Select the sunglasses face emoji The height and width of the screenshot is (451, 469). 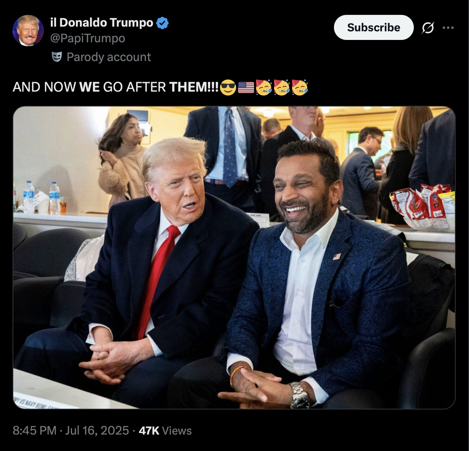pyautogui.click(x=228, y=87)
